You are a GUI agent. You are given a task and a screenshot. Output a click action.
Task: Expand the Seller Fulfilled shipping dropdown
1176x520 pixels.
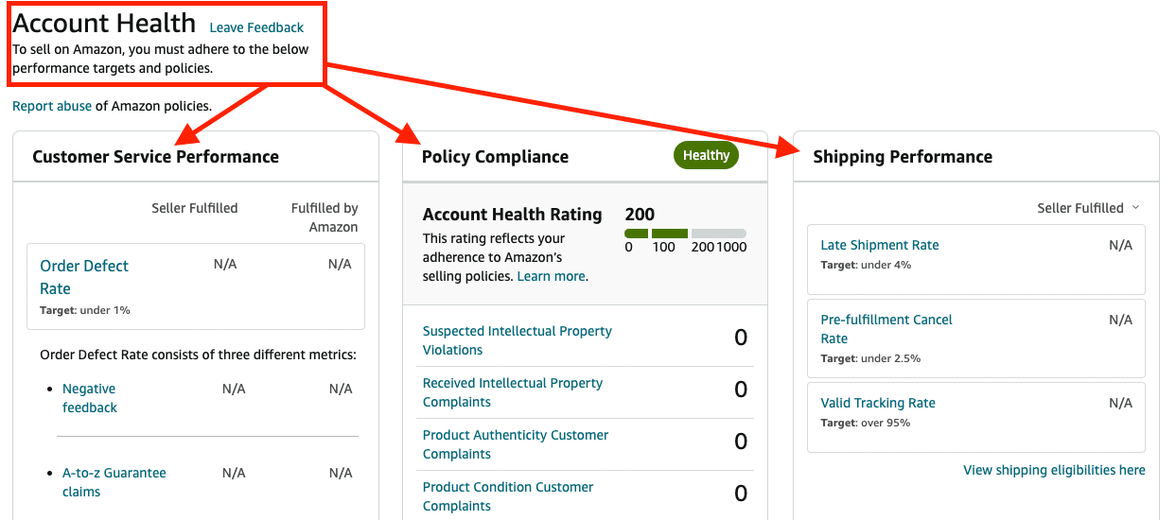[x=1088, y=208]
